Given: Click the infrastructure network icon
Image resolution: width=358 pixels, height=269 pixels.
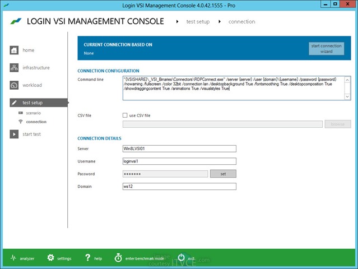Looking at the screenshot, I should coord(14,68).
